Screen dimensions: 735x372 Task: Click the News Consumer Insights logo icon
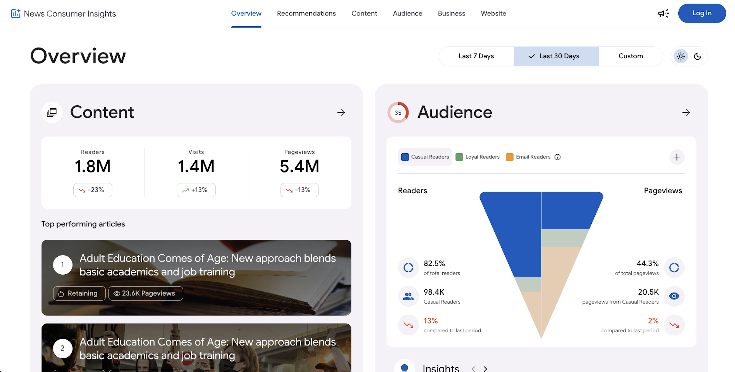point(16,13)
